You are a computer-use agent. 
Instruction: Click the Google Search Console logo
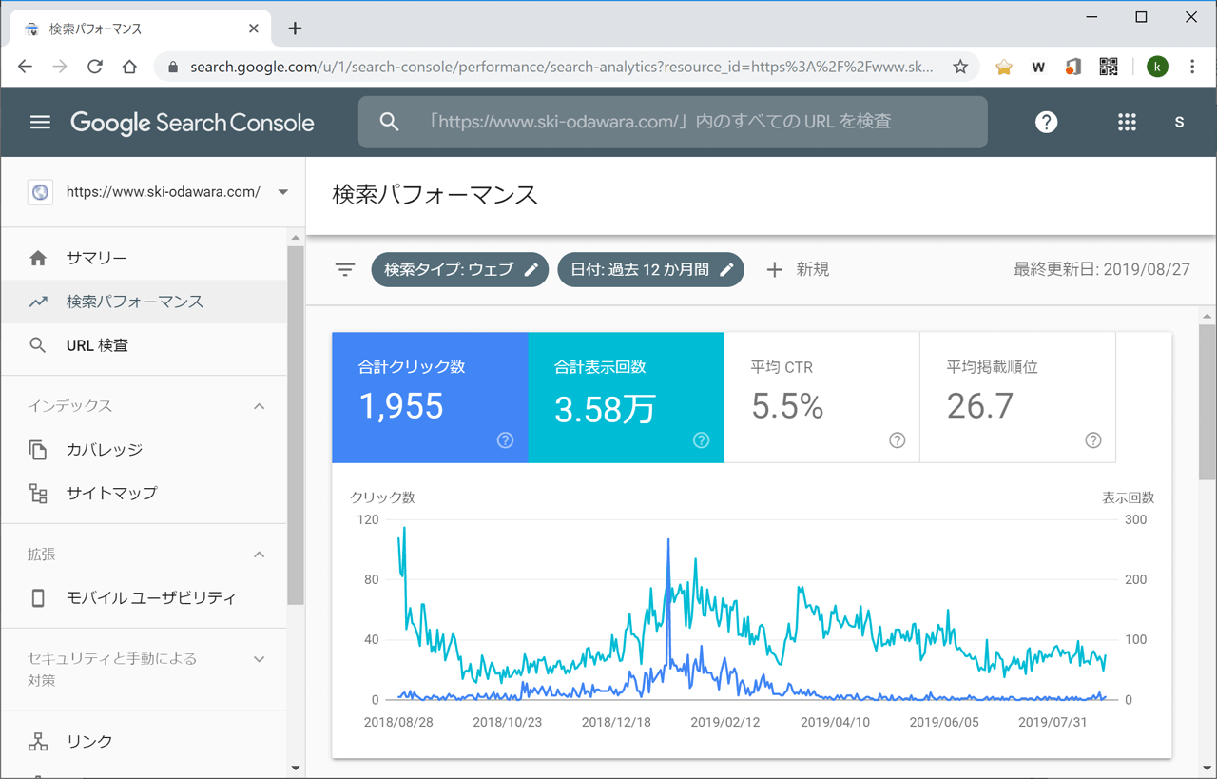[x=192, y=123]
